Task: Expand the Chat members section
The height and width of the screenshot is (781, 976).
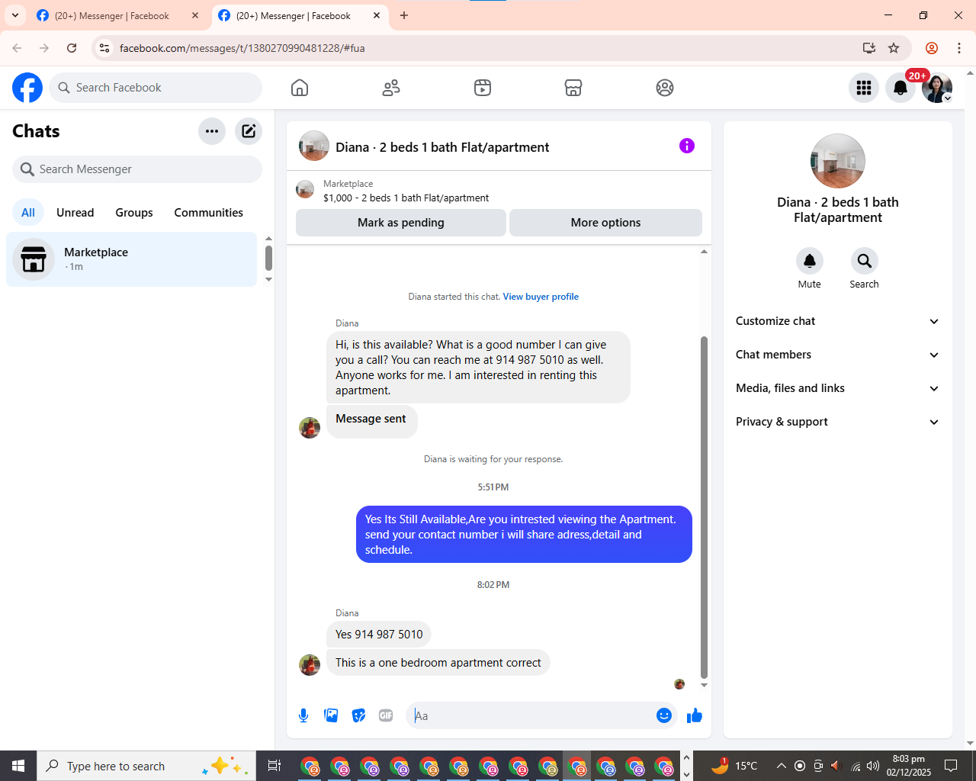Action: pos(838,355)
